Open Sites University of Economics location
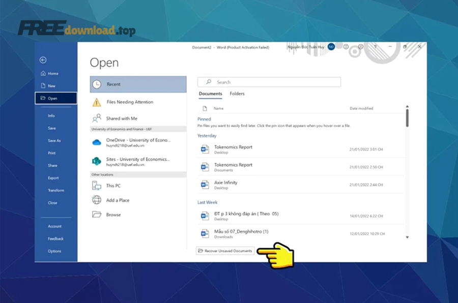The height and width of the screenshot is (303, 458). [138, 162]
